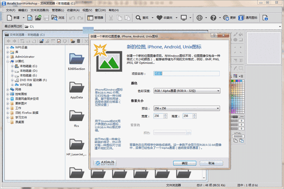Click the Paste clipboard icon in main toolbar
The width and height of the screenshot is (284, 189).
coord(127,18)
